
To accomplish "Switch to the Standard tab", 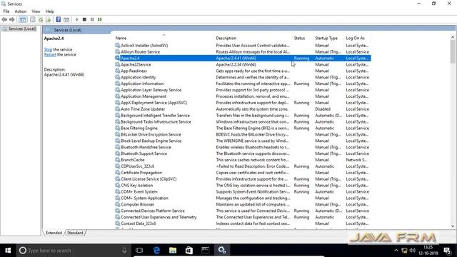I will [x=75, y=233].
